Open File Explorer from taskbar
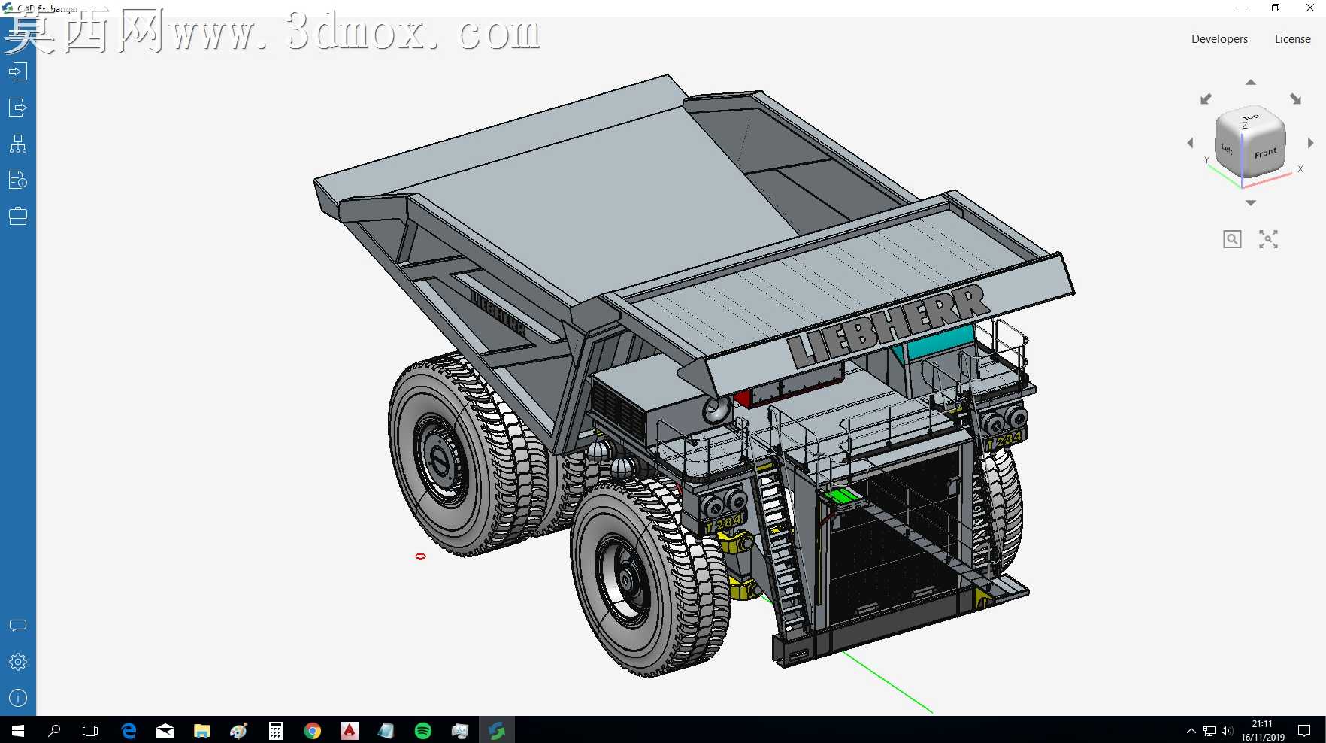Image resolution: width=1326 pixels, height=743 pixels. coord(202,730)
